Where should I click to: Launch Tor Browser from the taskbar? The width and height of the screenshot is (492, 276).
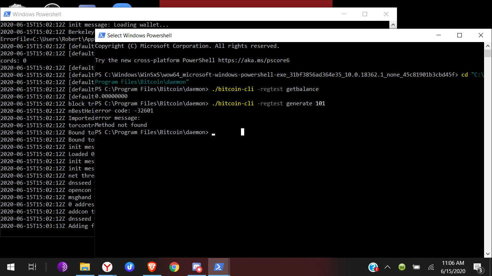point(62,267)
